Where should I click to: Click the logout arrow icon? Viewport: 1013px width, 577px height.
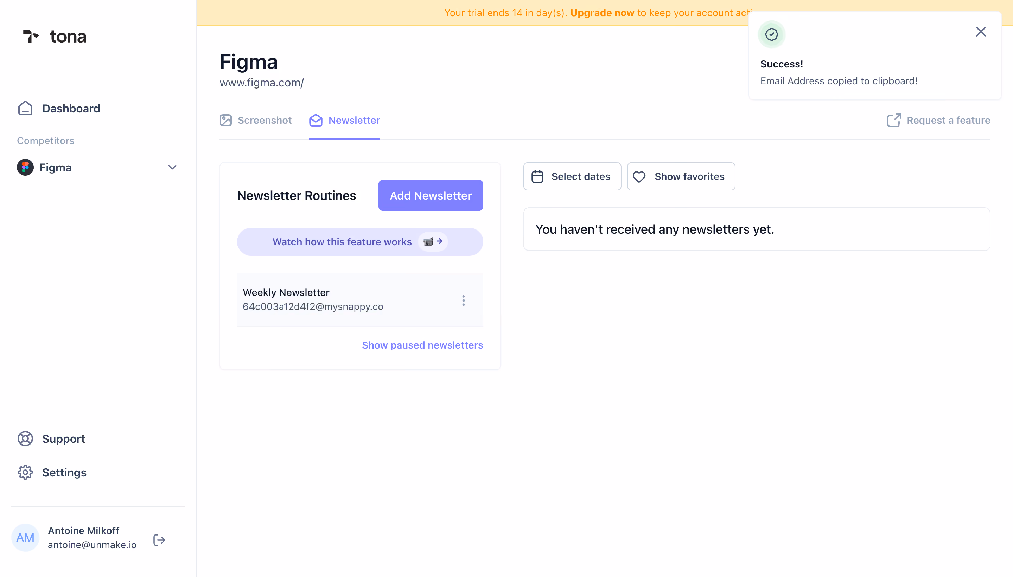pos(159,540)
